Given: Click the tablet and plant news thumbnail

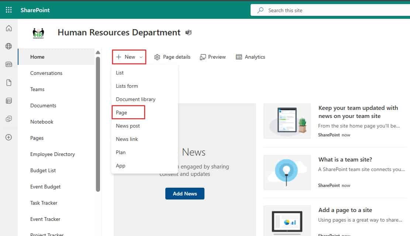Looking at the screenshot, I should (287, 121).
